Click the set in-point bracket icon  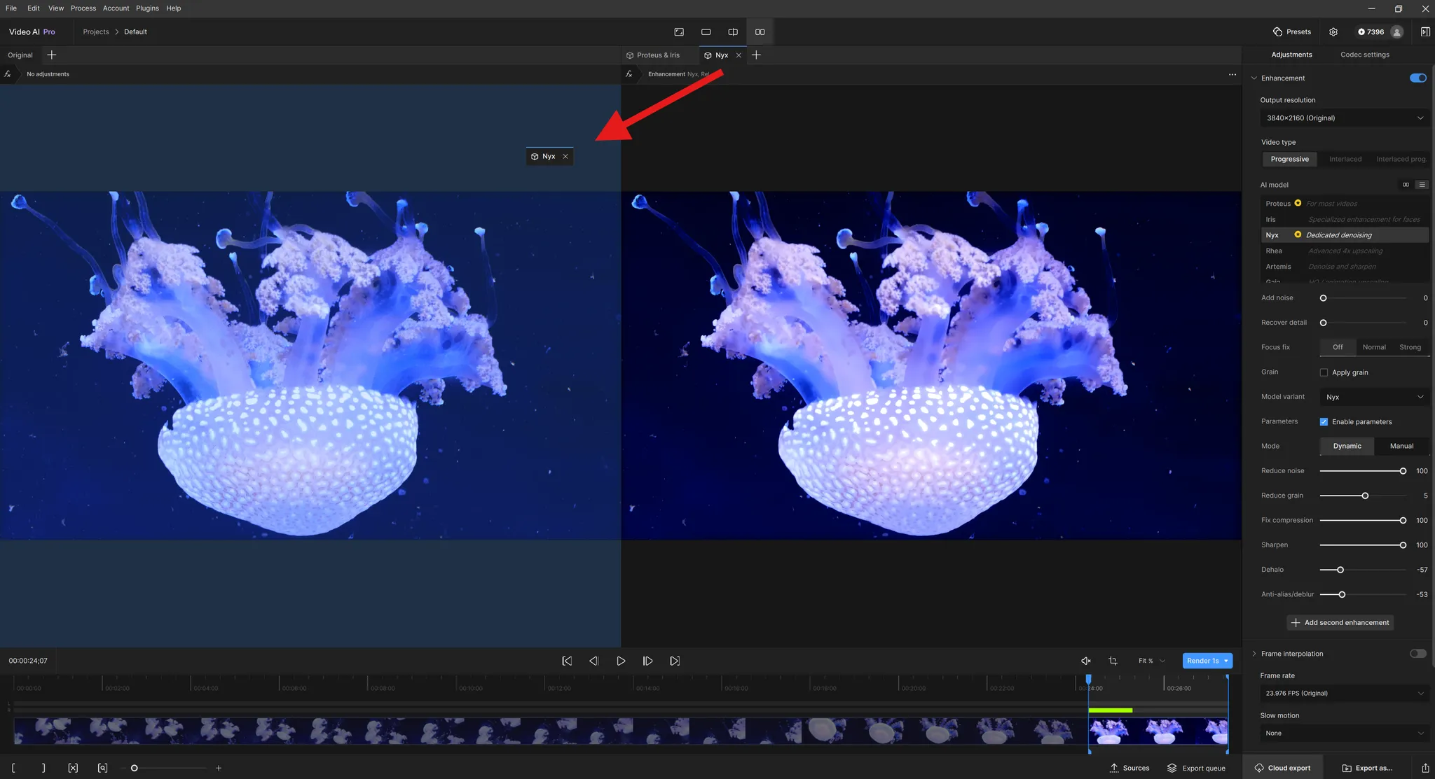13,768
